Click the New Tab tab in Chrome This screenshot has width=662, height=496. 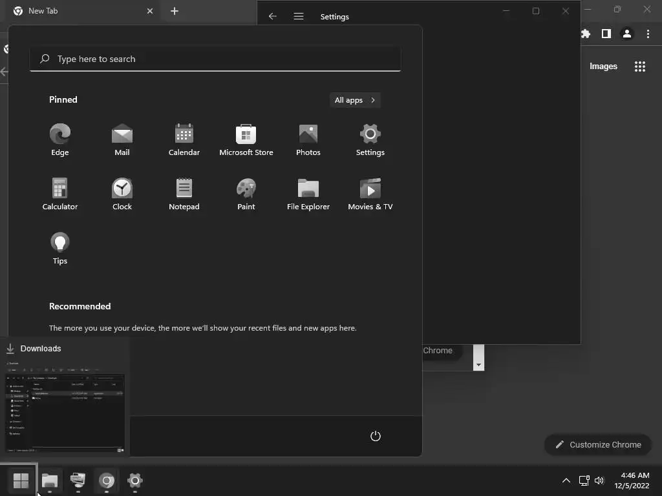(83, 11)
